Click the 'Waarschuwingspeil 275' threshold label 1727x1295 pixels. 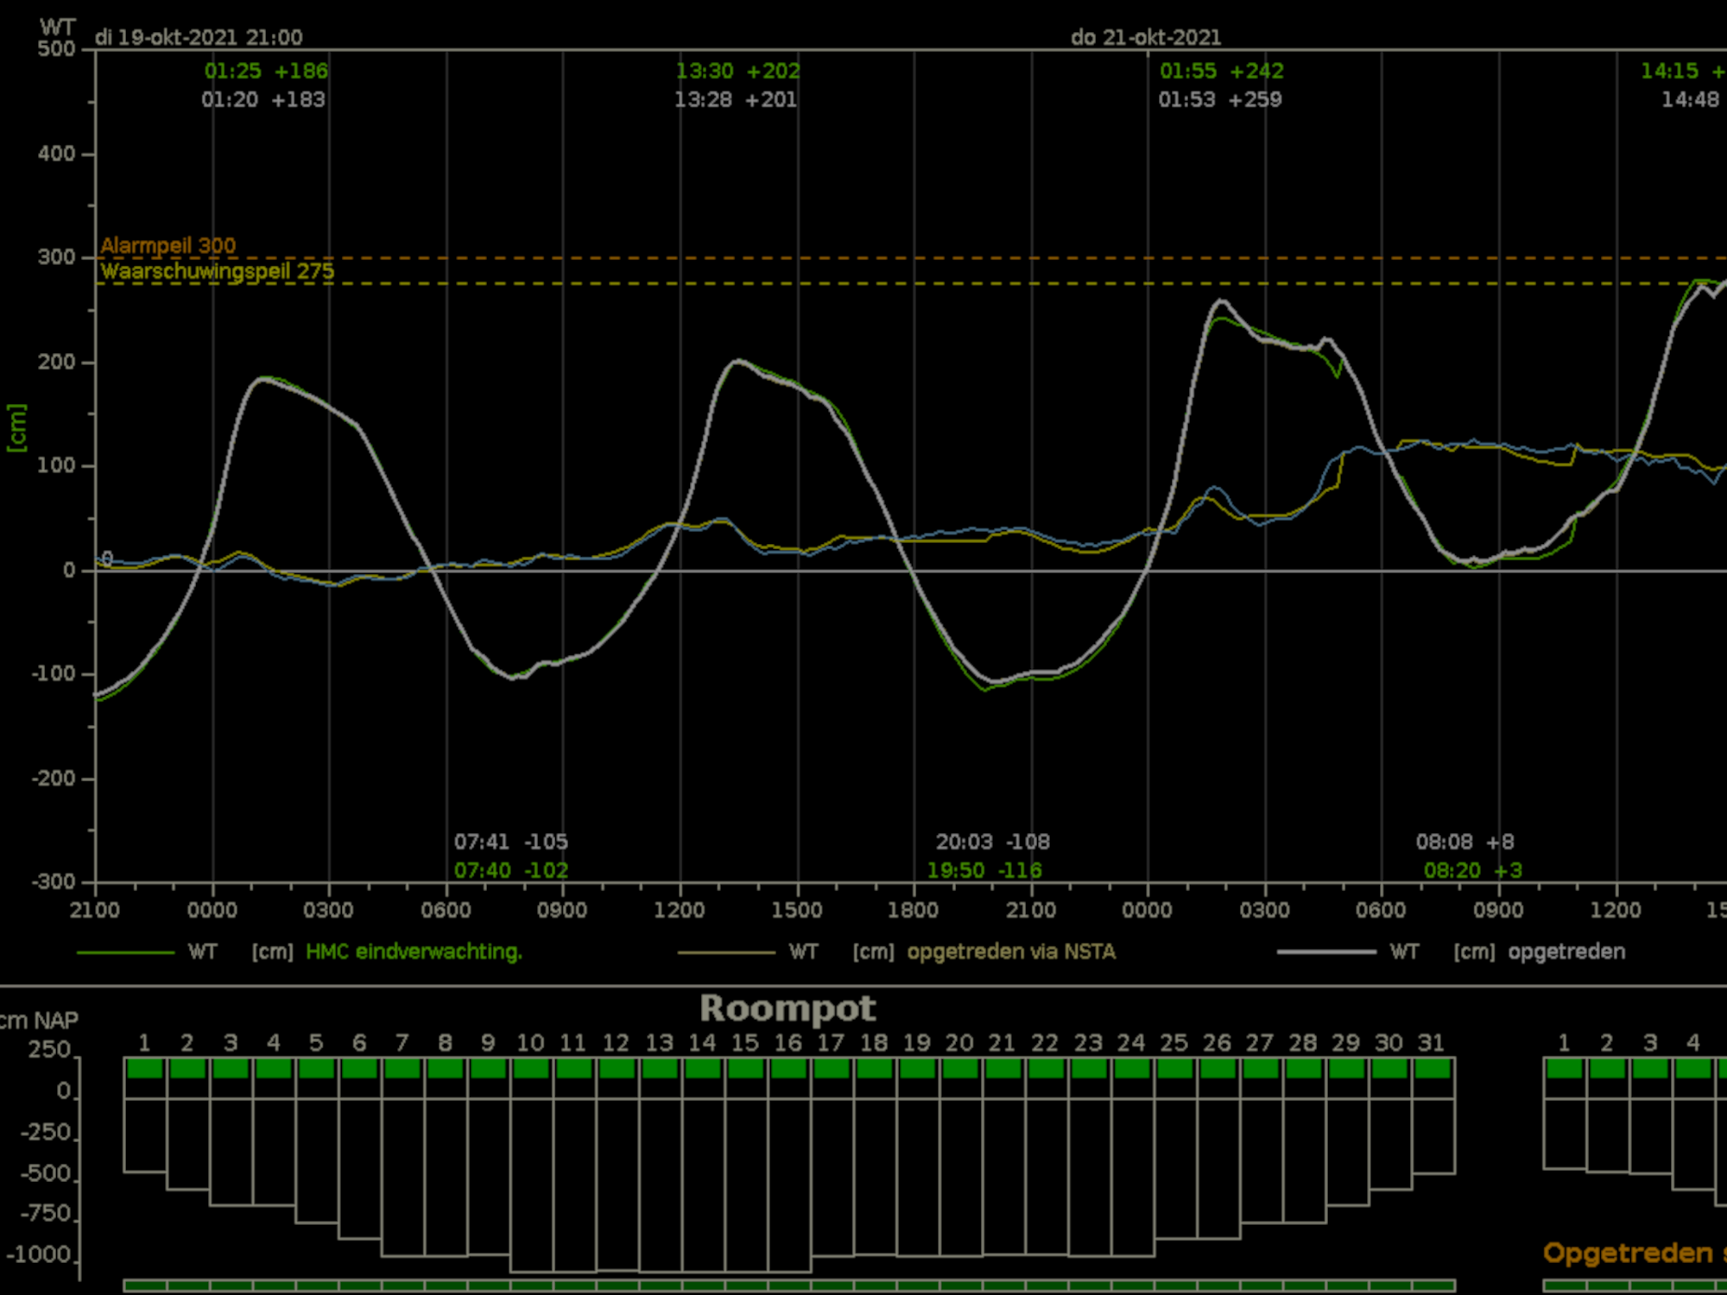point(217,271)
